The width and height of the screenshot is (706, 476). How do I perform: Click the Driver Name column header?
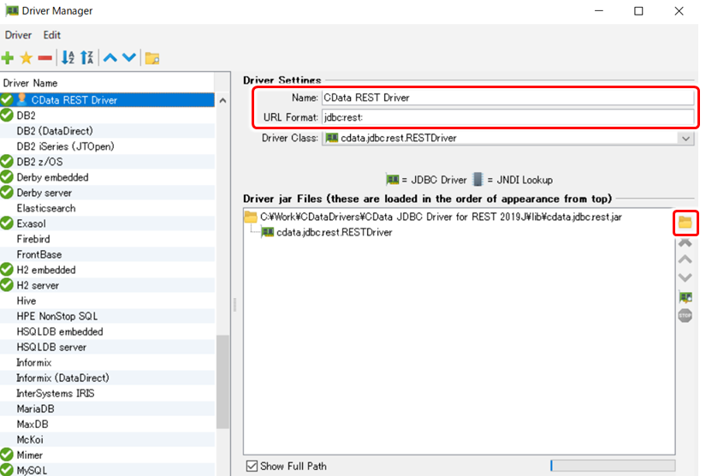(x=107, y=83)
